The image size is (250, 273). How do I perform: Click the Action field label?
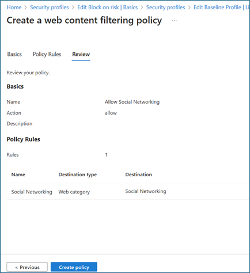pyautogui.click(x=14, y=113)
